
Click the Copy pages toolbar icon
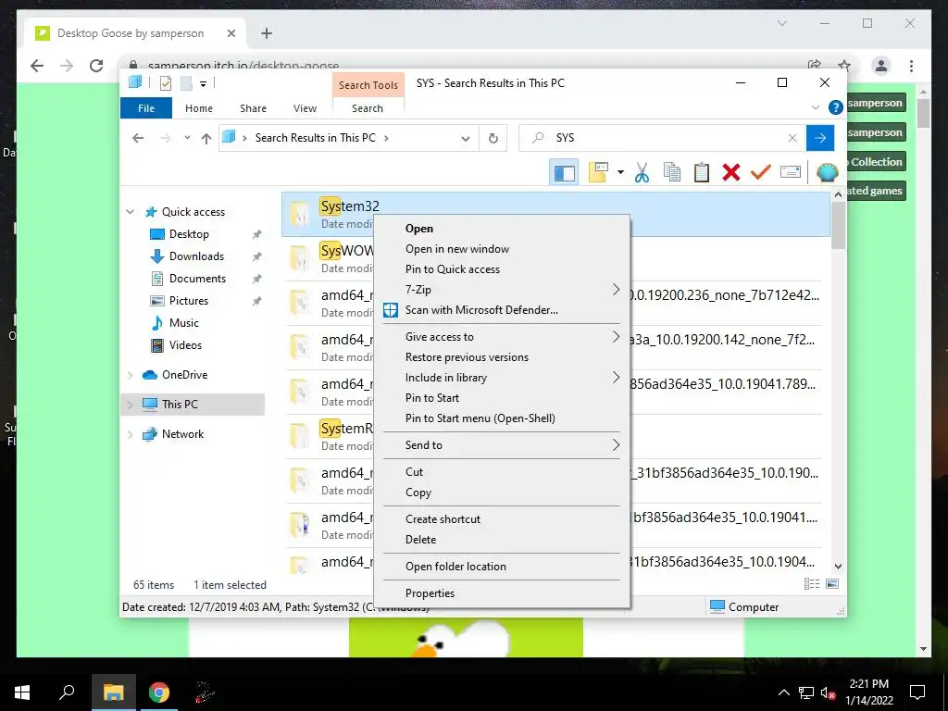coord(672,172)
